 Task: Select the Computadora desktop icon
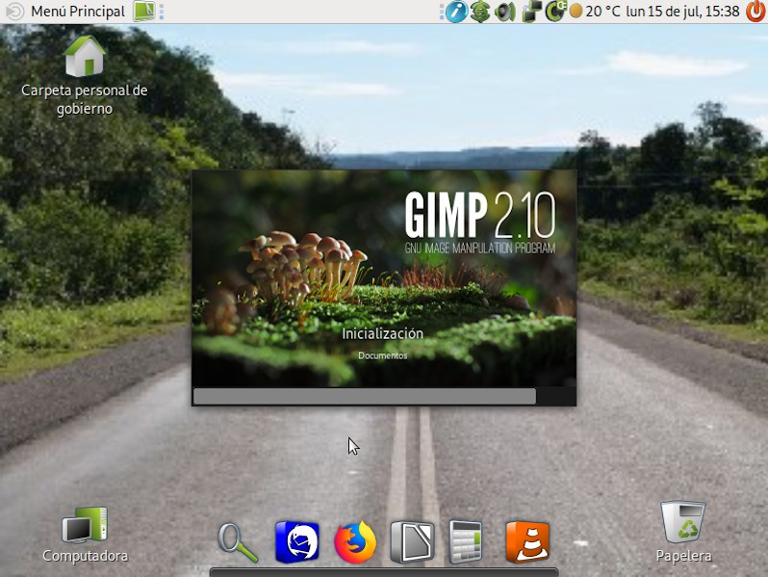(85, 525)
